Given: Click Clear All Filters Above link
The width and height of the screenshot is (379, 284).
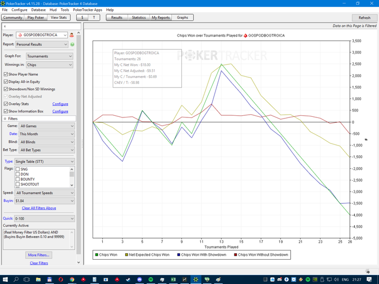Looking at the screenshot, I should (39, 208).
